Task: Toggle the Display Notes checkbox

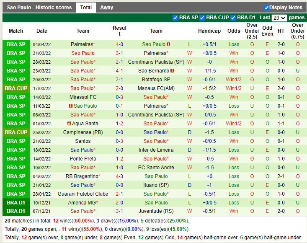Action: [x=266, y=8]
